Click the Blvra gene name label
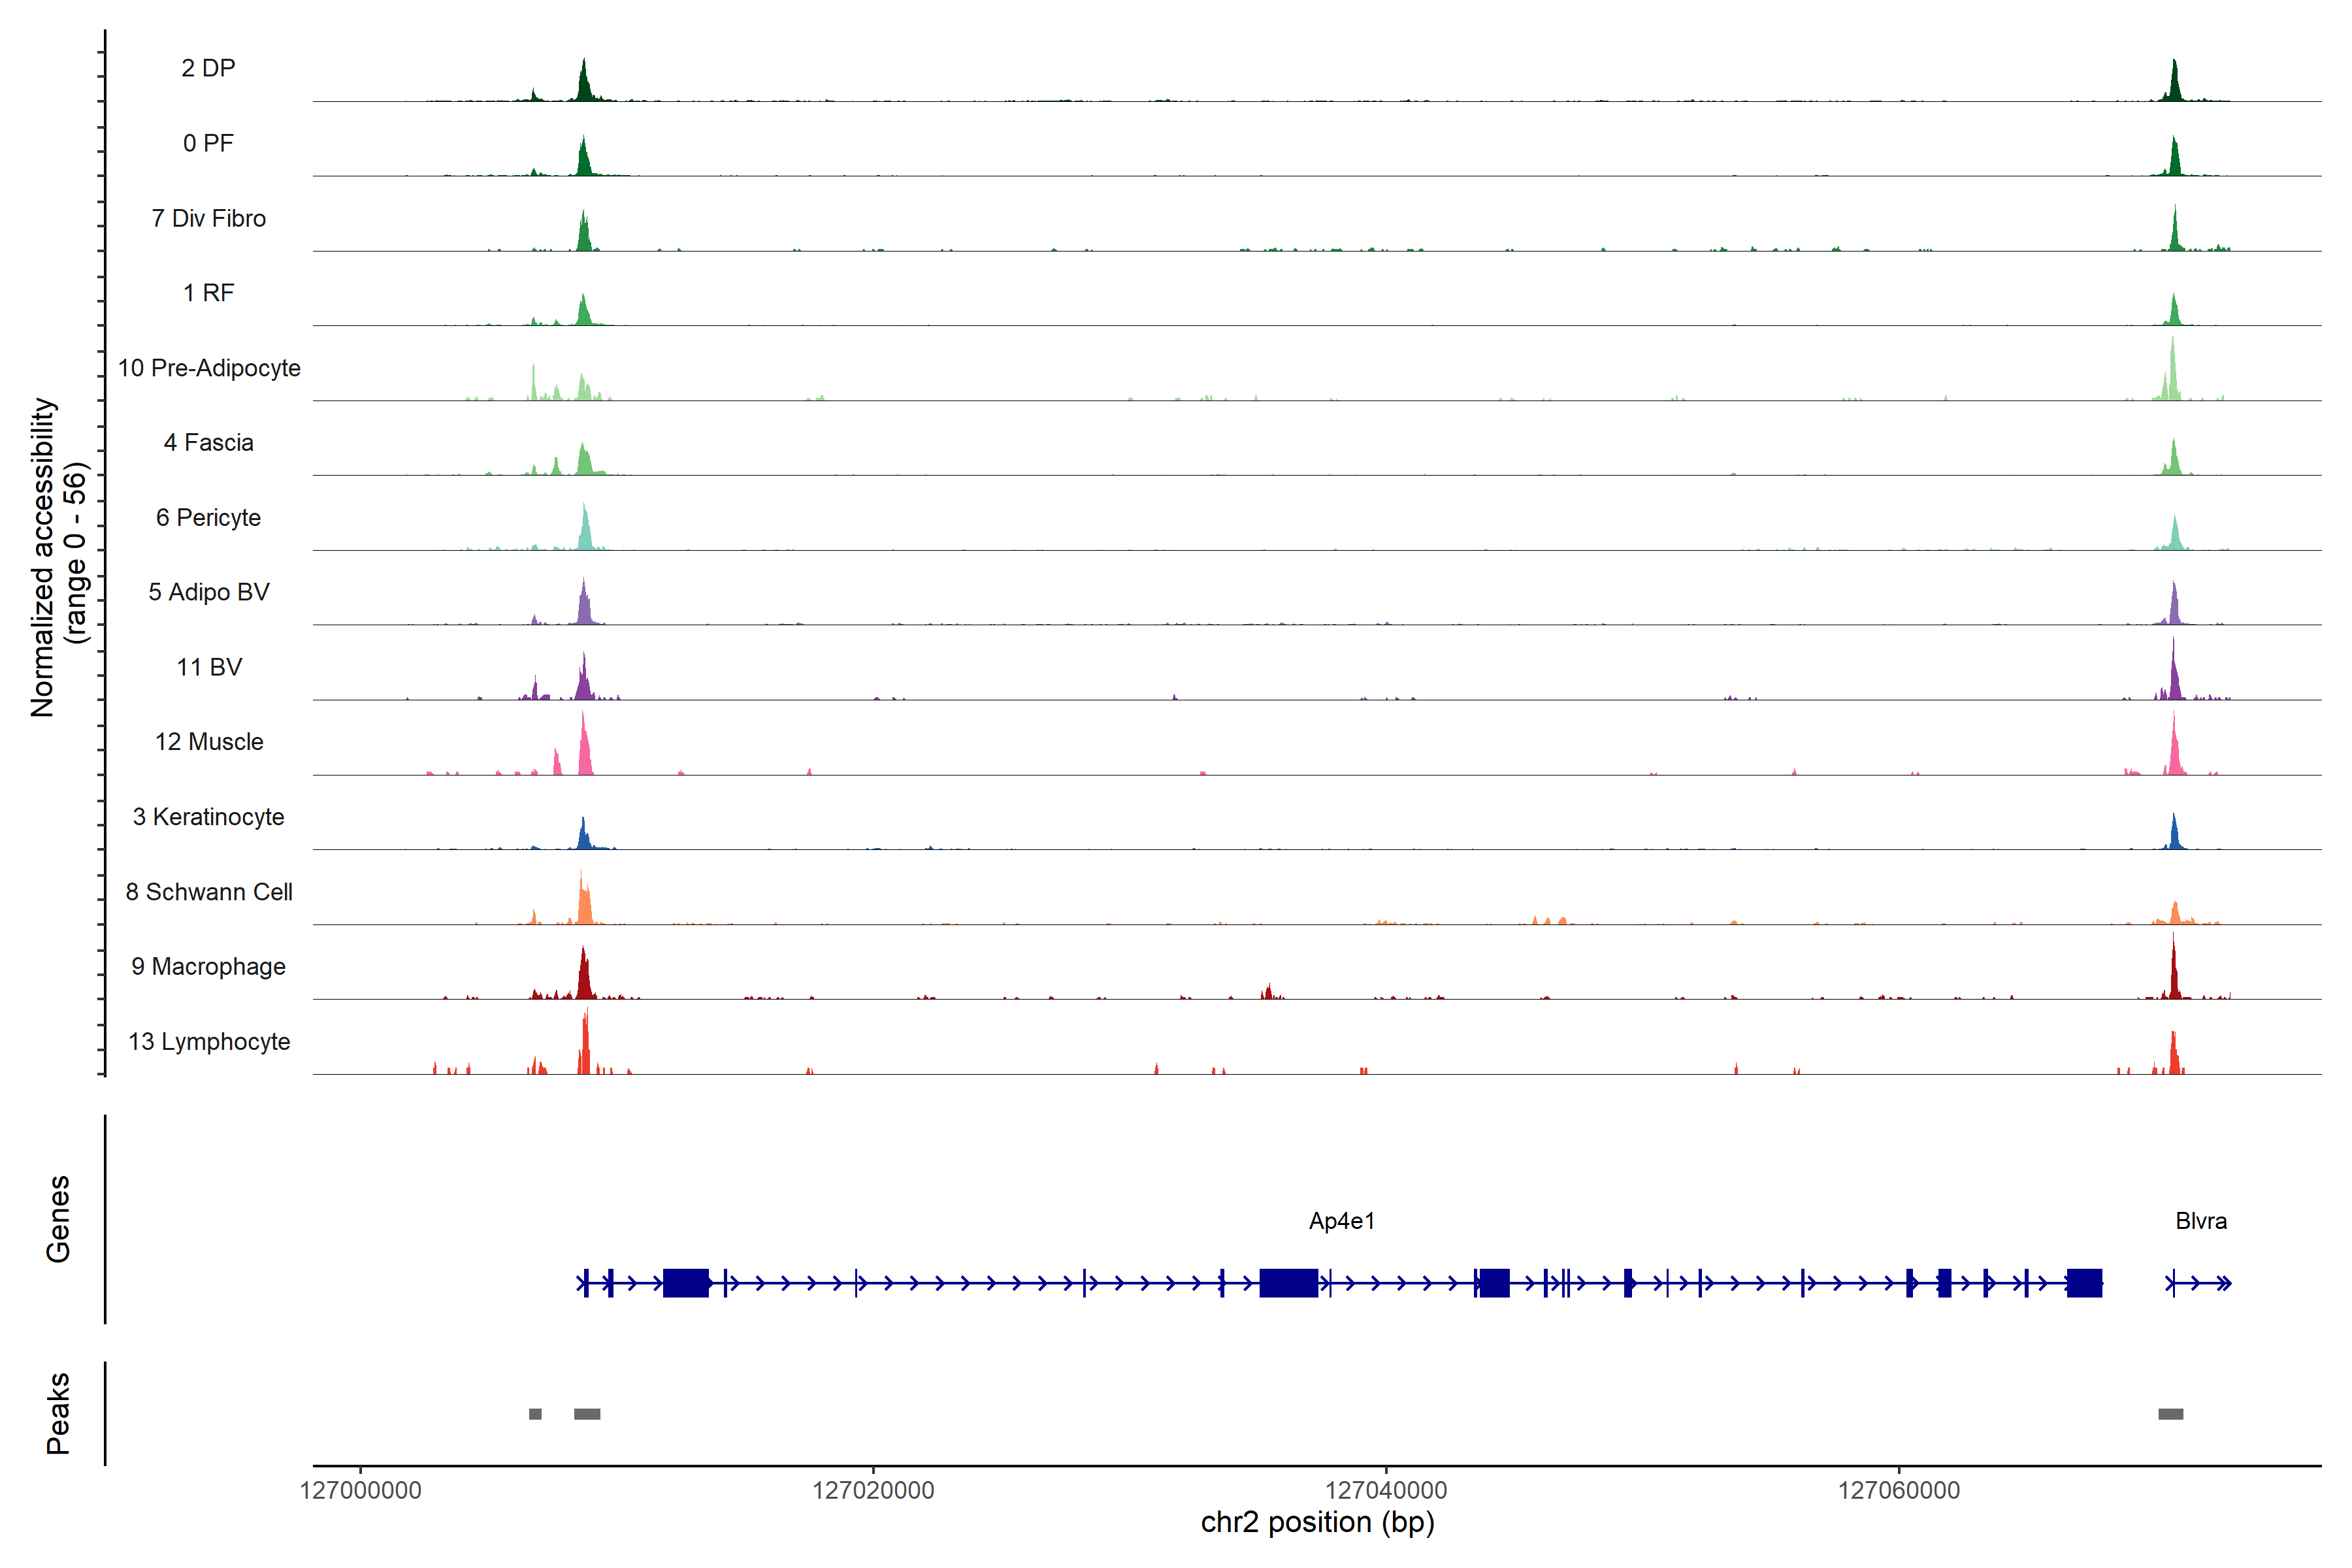The height and width of the screenshot is (1568, 2352). [2200, 1220]
